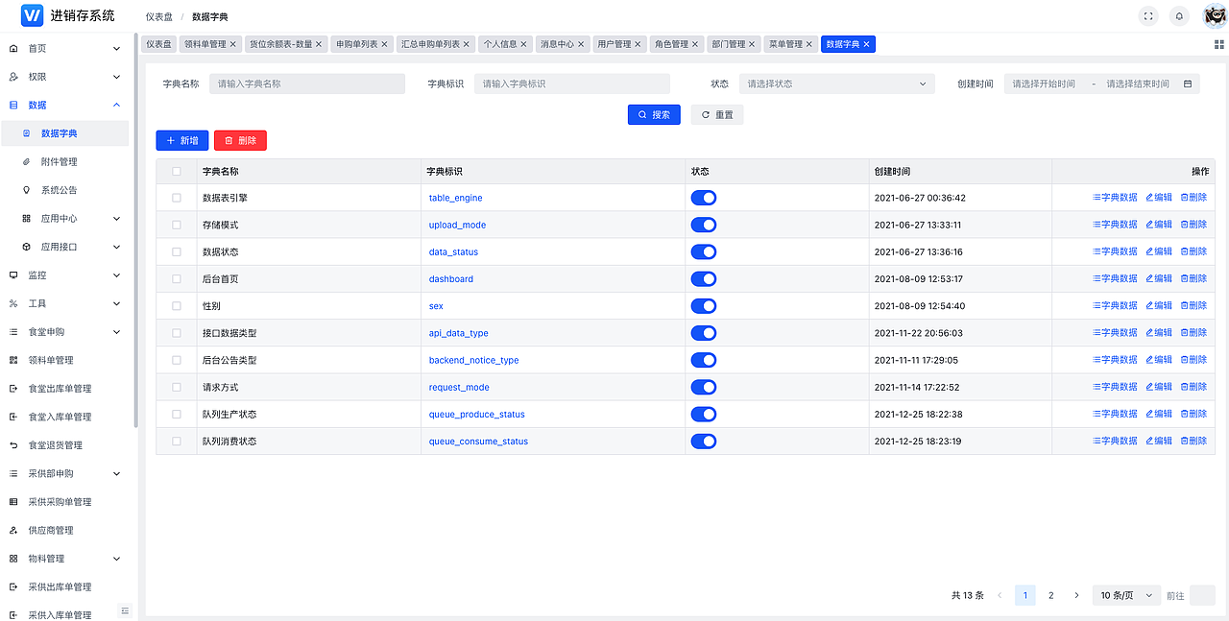
Task: Close the 货位余额表-数量 tab
Action: coord(319,44)
